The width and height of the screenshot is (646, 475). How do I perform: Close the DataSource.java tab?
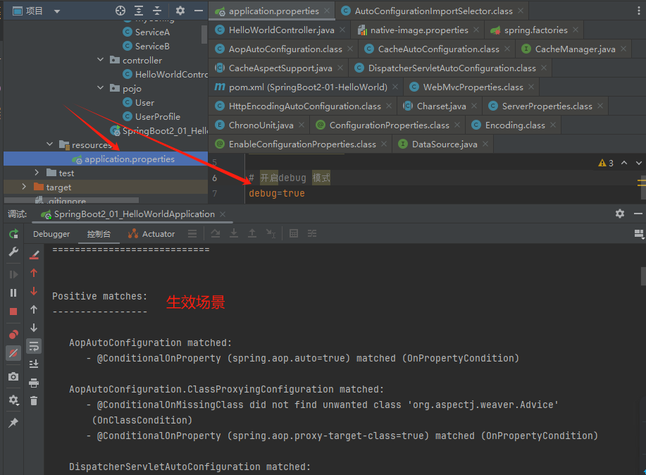[x=485, y=144]
